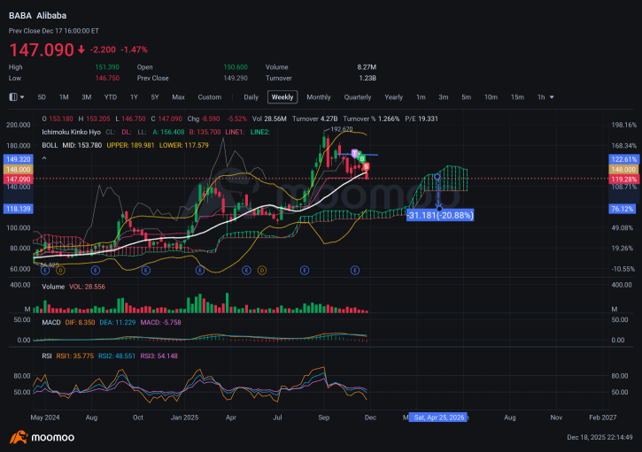Image resolution: width=642 pixels, height=452 pixels.
Task: Select the 10m intraday interval
Action: point(491,97)
